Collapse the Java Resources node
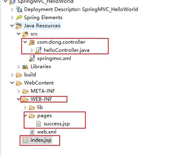 click(x=12, y=26)
